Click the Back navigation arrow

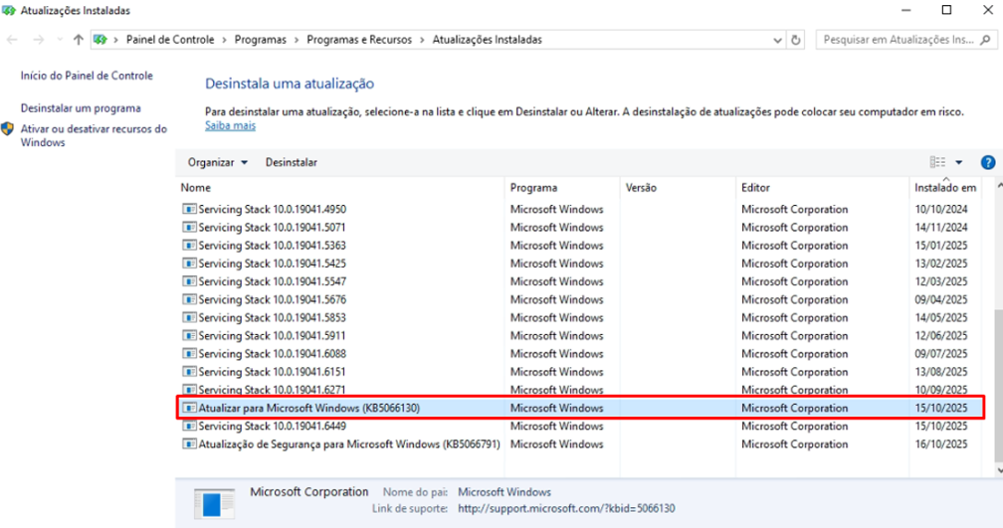pos(12,40)
